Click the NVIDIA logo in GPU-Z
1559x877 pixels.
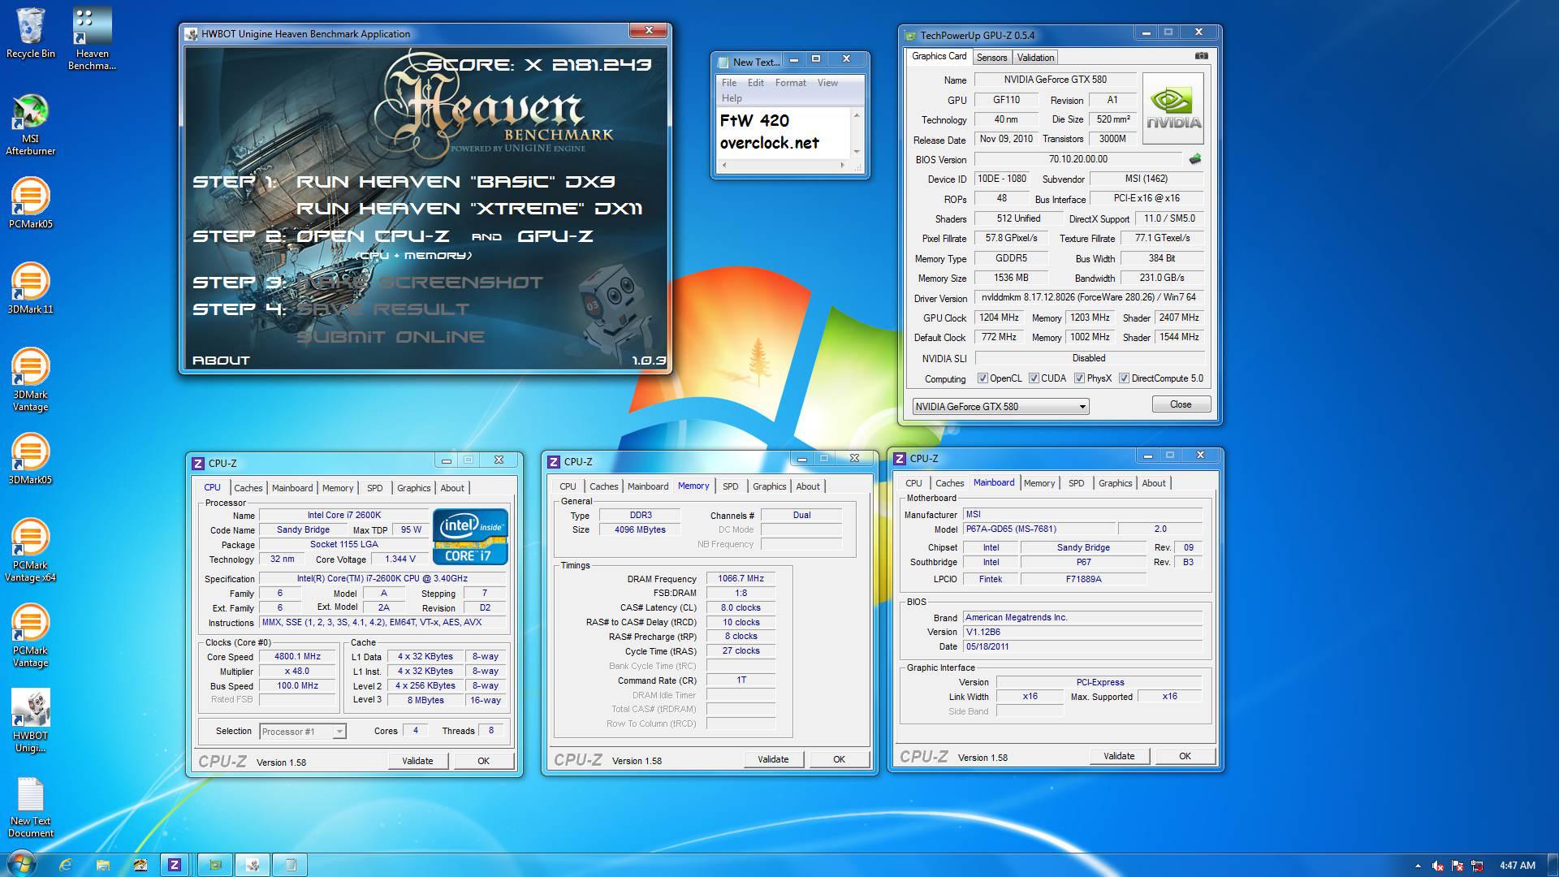(x=1172, y=109)
